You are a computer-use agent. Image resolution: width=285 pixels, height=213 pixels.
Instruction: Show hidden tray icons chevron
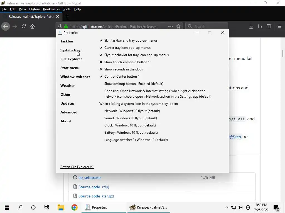click(227, 207)
